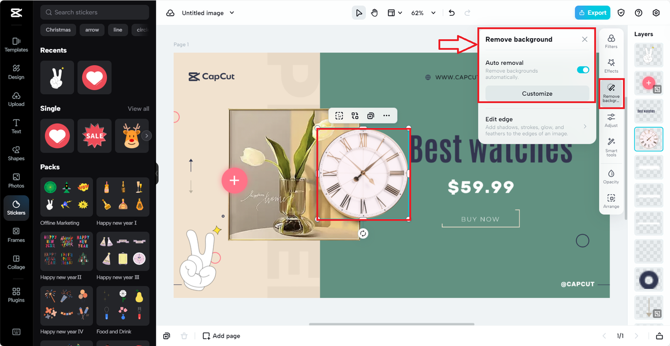The height and width of the screenshot is (346, 670).
Task: Click the Search stickers field
Action: [95, 12]
